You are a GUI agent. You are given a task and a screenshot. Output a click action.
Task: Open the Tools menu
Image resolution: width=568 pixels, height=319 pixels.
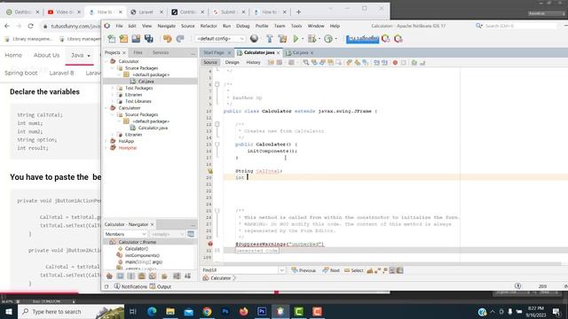tap(296, 26)
